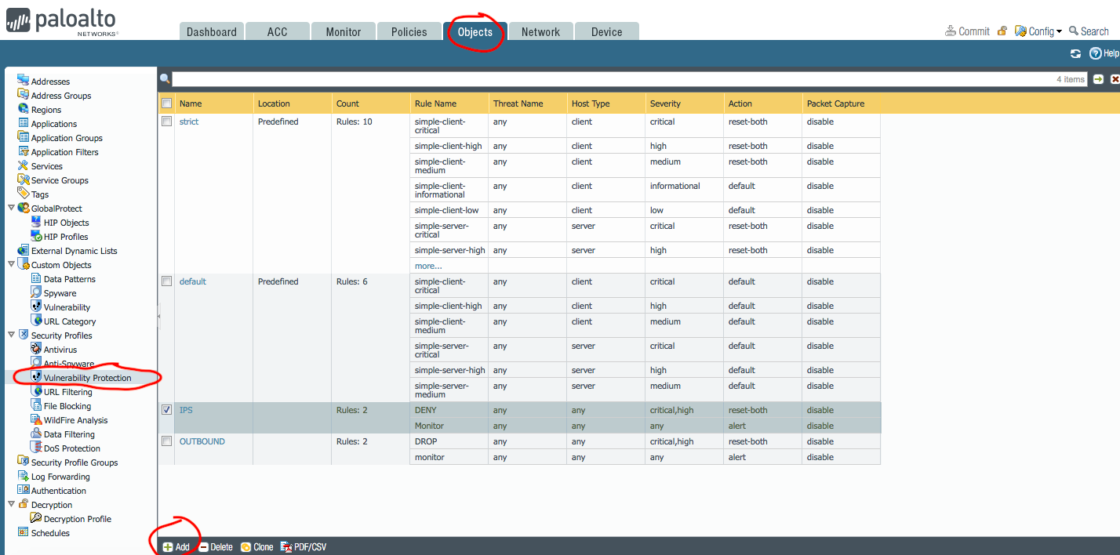
Task: Expand more rules via the more... link
Action: 427,266
